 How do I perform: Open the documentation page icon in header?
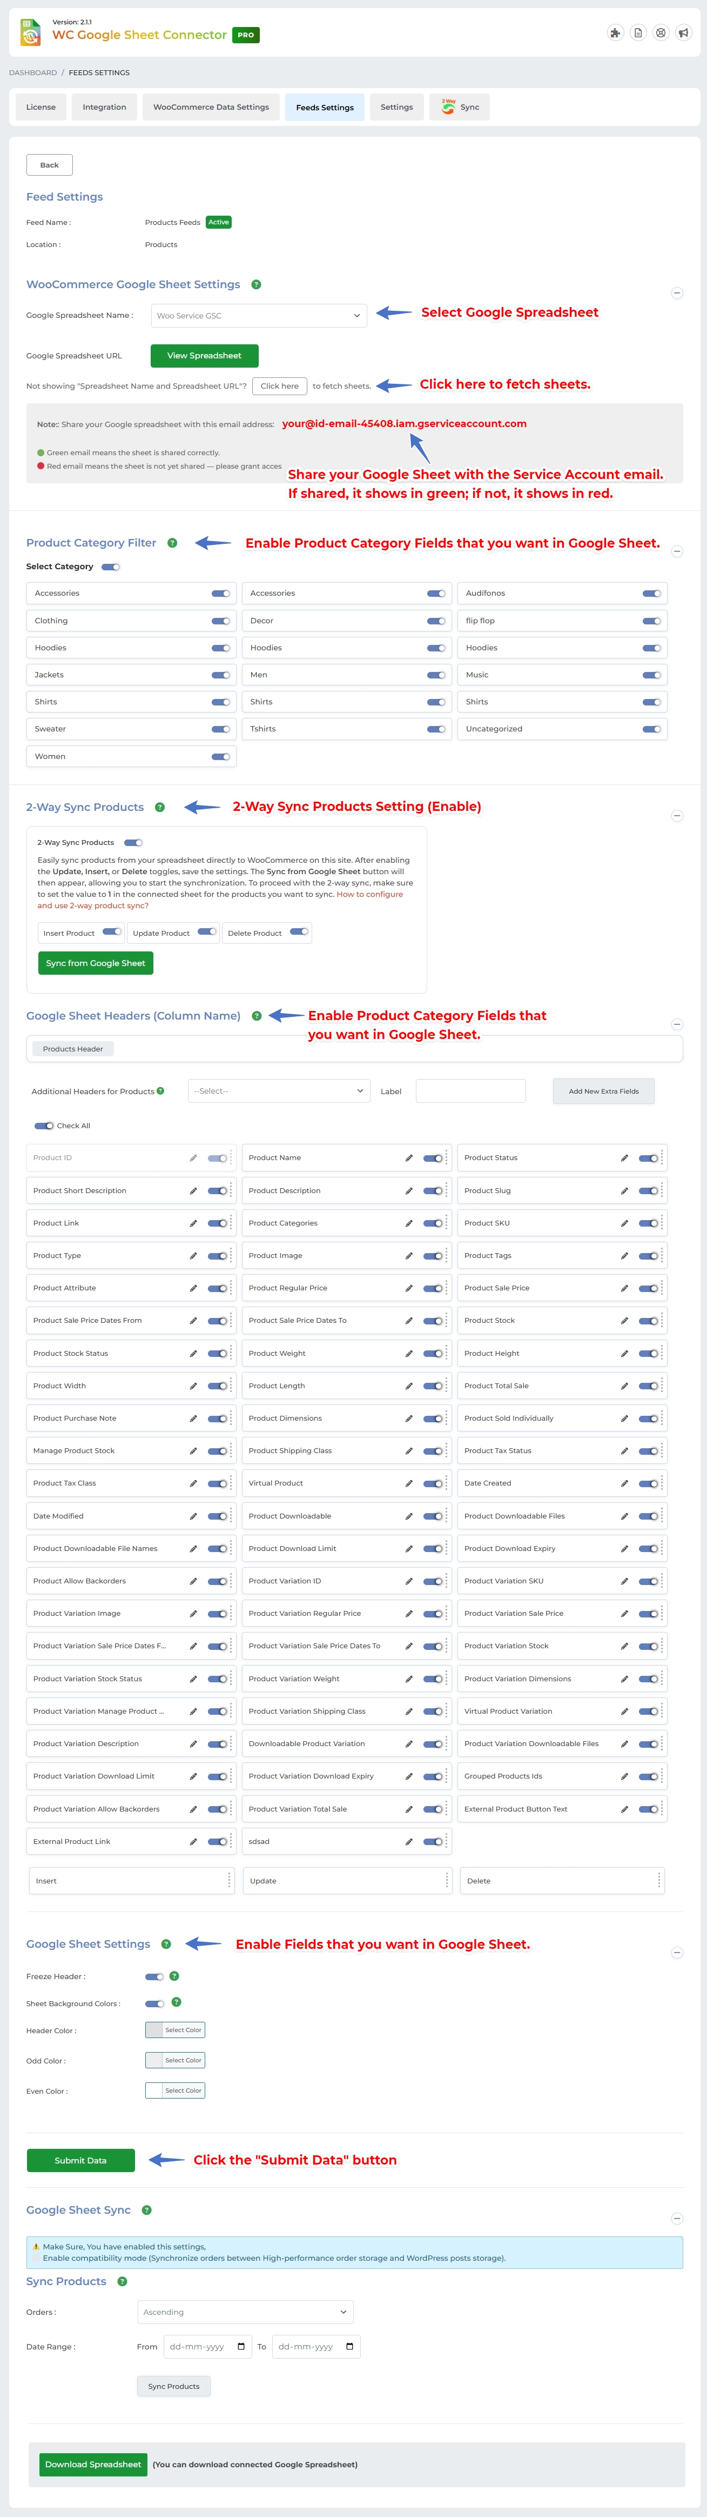click(x=638, y=33)
